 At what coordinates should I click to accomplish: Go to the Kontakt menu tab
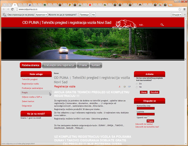[x=96, y=65]
